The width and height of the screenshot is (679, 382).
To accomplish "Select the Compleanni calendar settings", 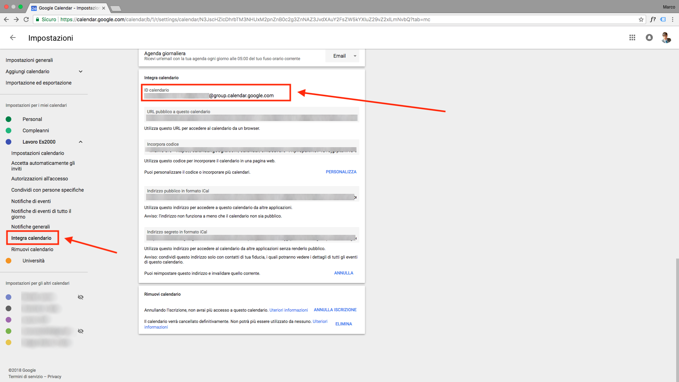I will 36,131.
